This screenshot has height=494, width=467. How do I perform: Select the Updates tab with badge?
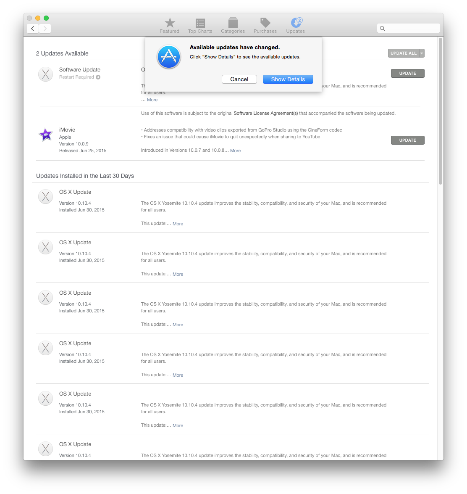coord(296,26)
